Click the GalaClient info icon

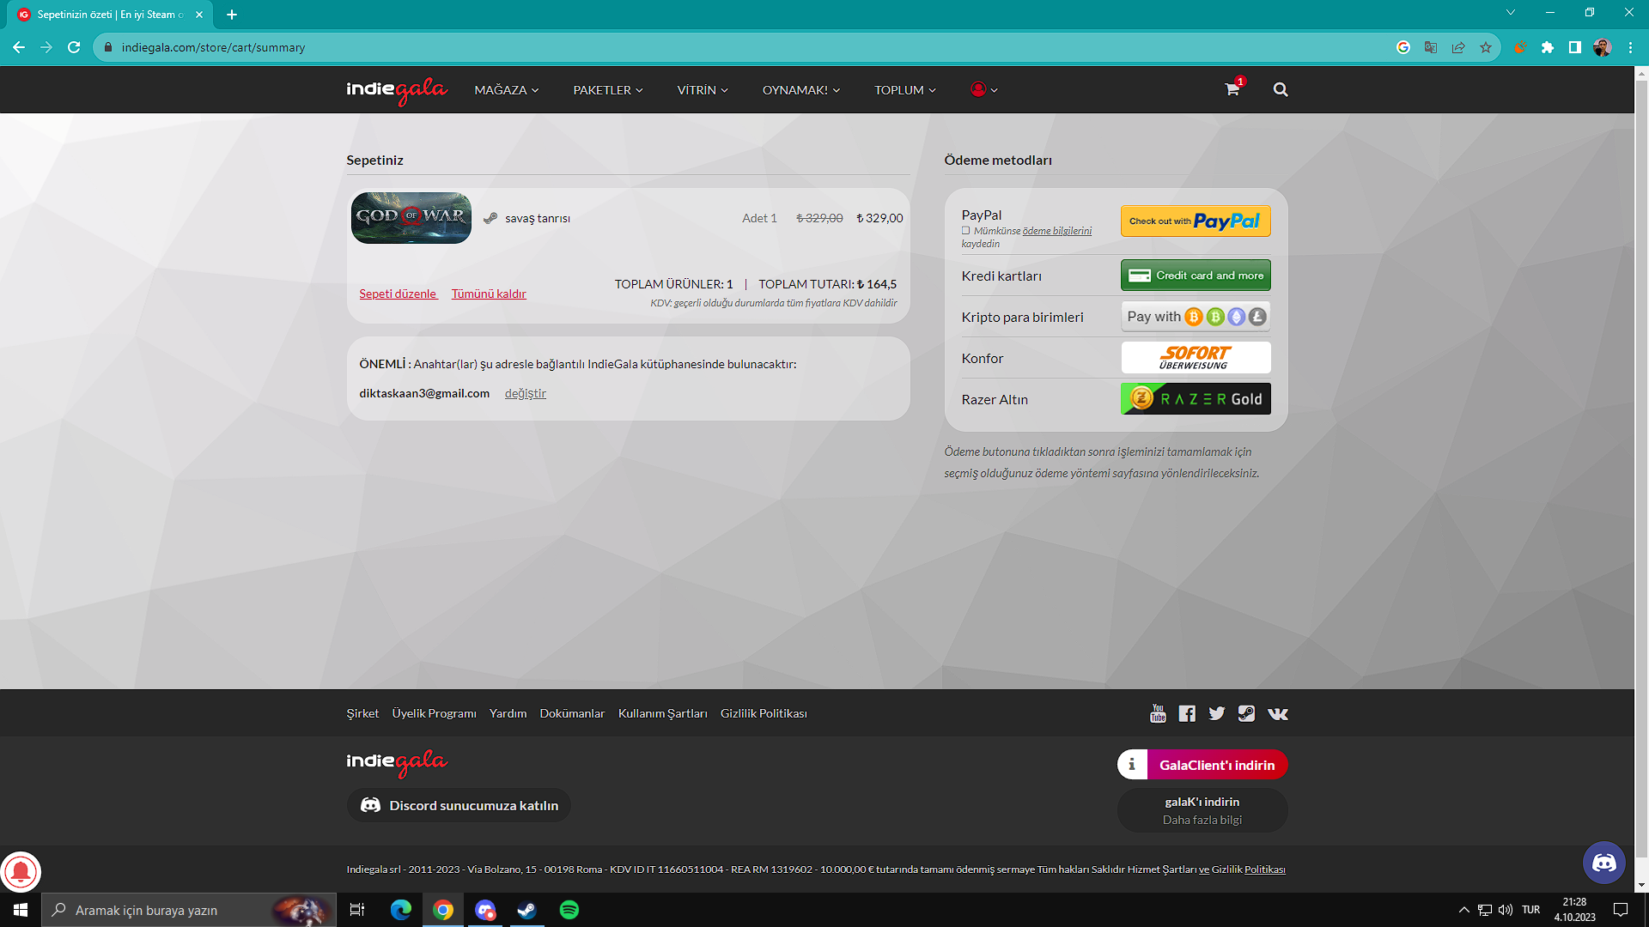pyautogui.click(x=1132, y=765)
